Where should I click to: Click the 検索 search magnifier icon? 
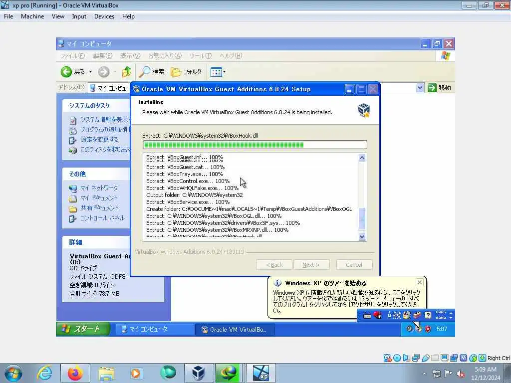click(144, 72)
